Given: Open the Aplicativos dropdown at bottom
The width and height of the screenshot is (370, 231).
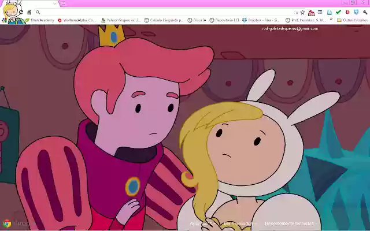Looking at the screenshot, I should click(202, 223).
